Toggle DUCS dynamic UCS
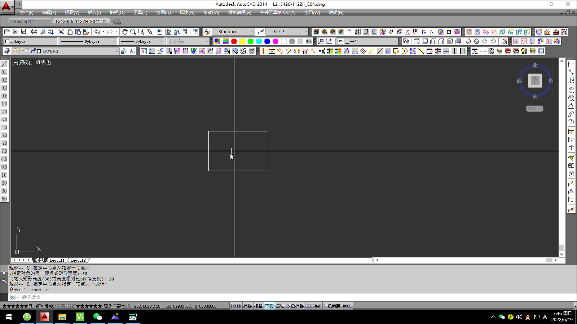The height and width of the screenshot is (324, 577). point(347,306)
